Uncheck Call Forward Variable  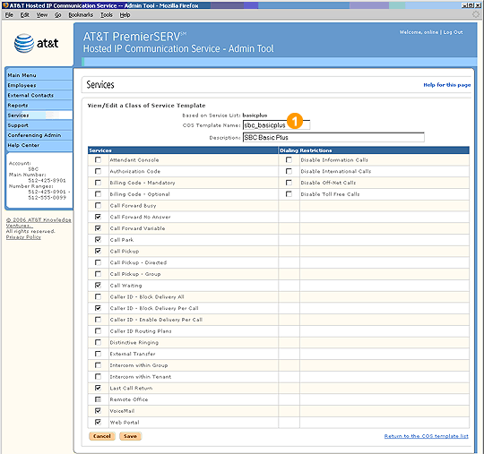99,228
